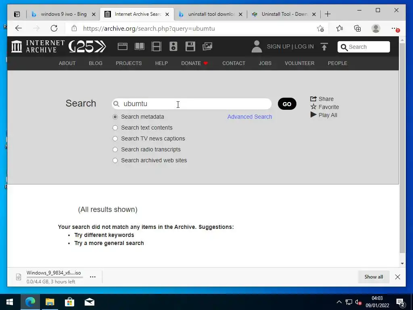Open the browser Collections icon

tap(357, 28)
